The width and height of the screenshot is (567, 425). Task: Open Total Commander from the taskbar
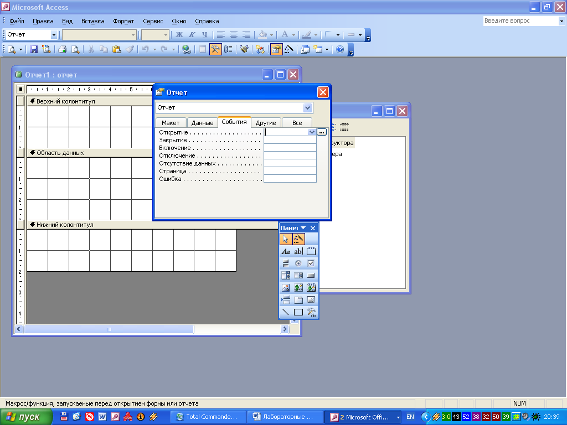208,417
